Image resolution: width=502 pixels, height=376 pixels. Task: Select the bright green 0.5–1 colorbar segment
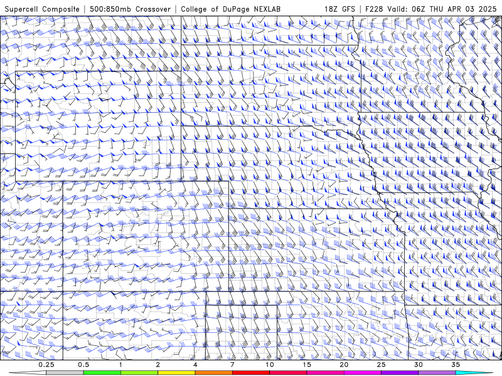coord(102,373)
